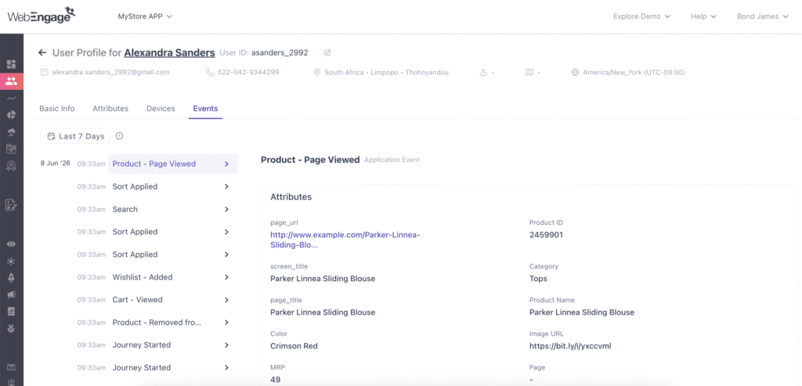Screen dimensions: 802x386
Task: Expand the Product - Removed fro... event chevron
Action: coord(226,322)
